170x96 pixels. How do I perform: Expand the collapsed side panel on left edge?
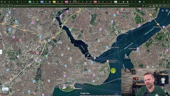click(x=1, y=52)
